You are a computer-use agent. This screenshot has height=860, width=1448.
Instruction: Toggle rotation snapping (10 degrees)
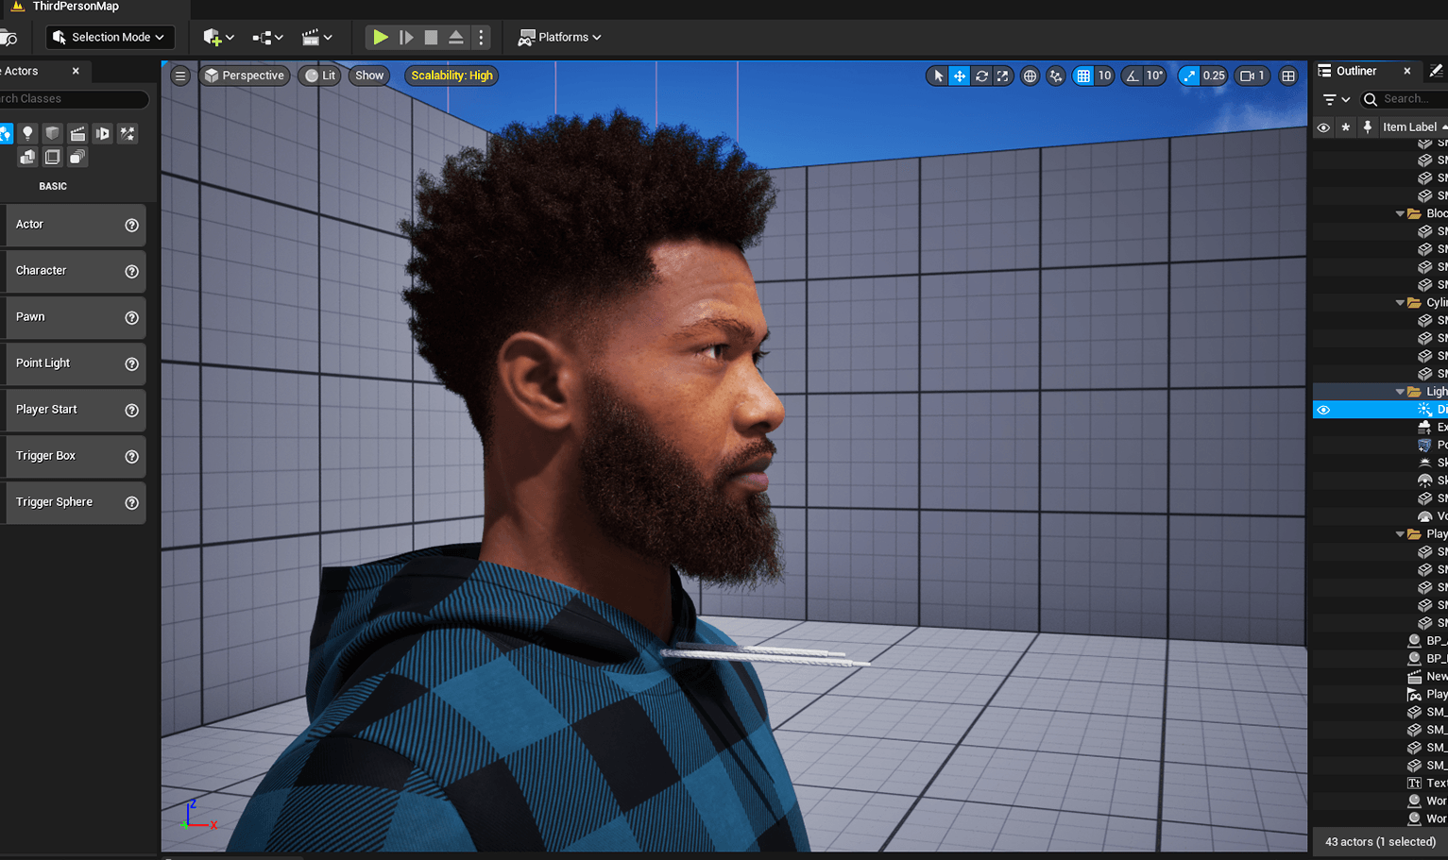click(1132, 76)
